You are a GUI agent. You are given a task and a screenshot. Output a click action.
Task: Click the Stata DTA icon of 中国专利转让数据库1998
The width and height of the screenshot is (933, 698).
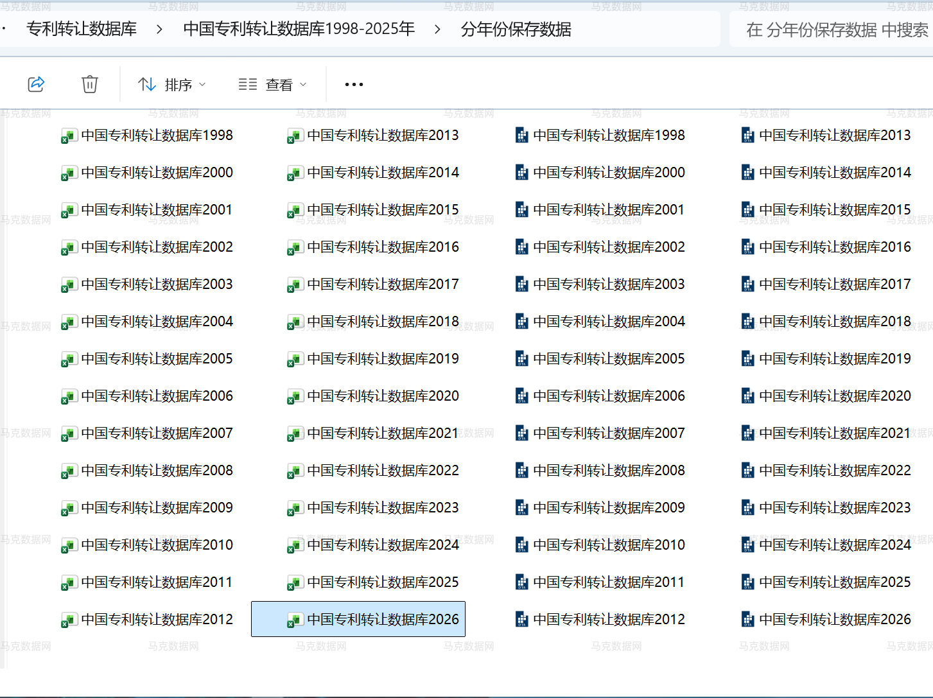point(522,136)
